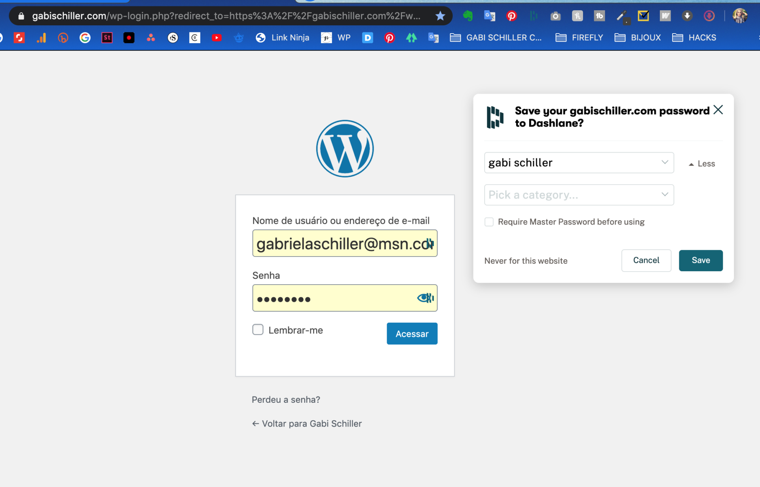Screen dimensions: 760x487
Task: Click the bookmark star in address bar
Action: point(440,16)
